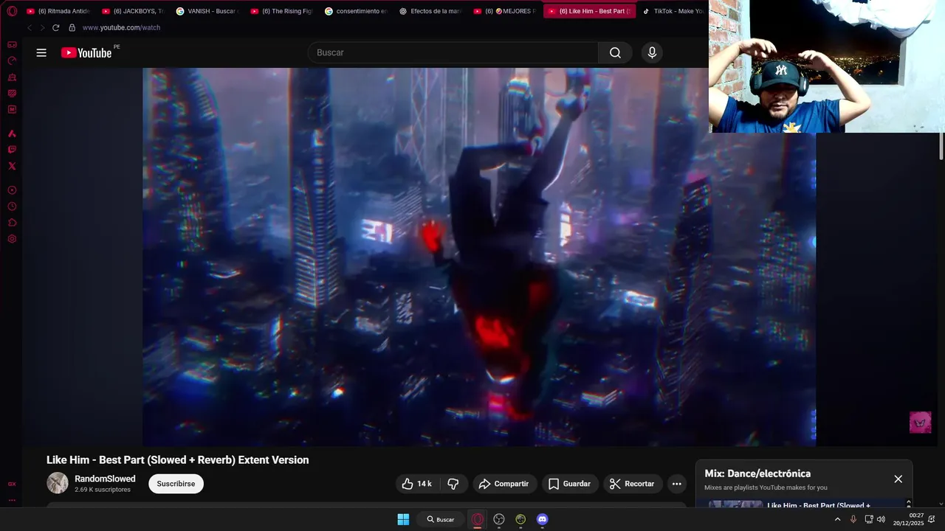Screen dimensions: 945x531
Task: Open the M-labeled sidebar icon
Action: point(12,110)
